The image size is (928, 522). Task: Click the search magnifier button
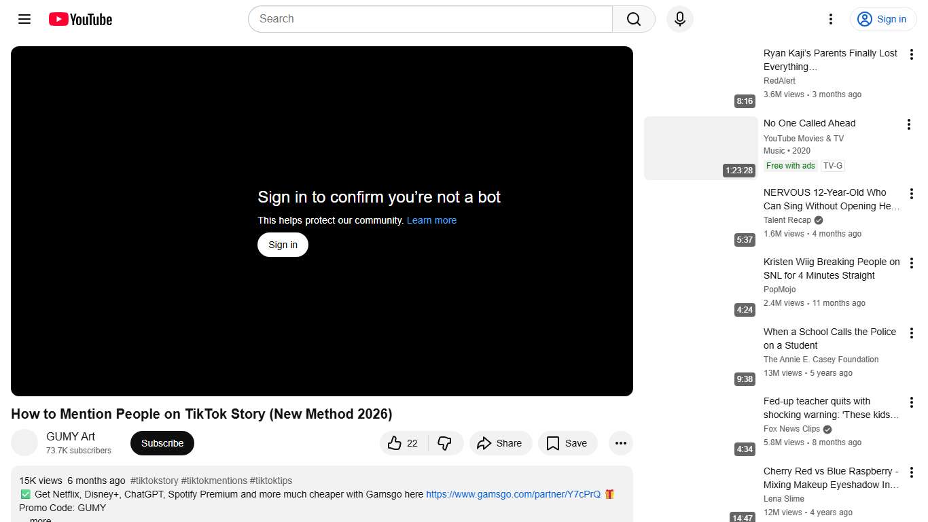632,19
